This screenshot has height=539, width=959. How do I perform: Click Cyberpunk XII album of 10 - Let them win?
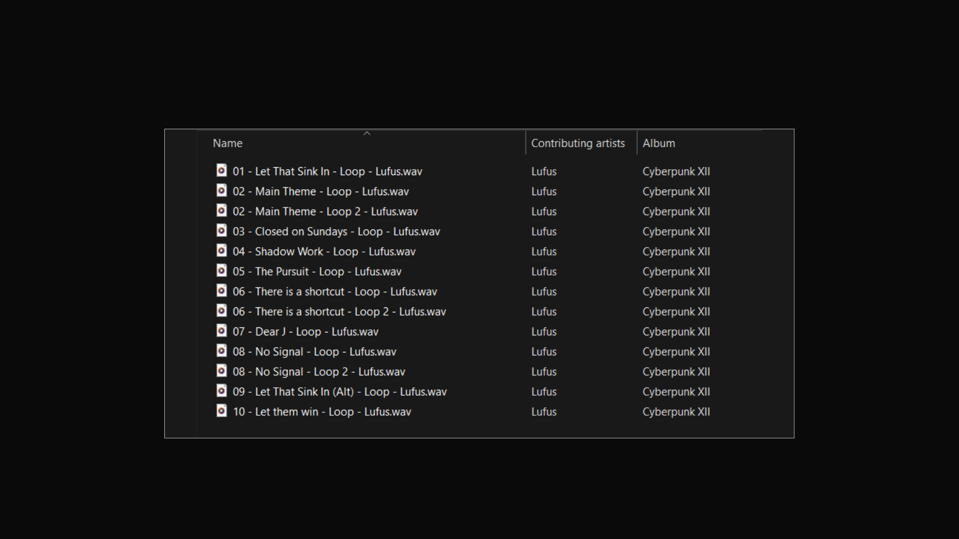click(676, 412)
